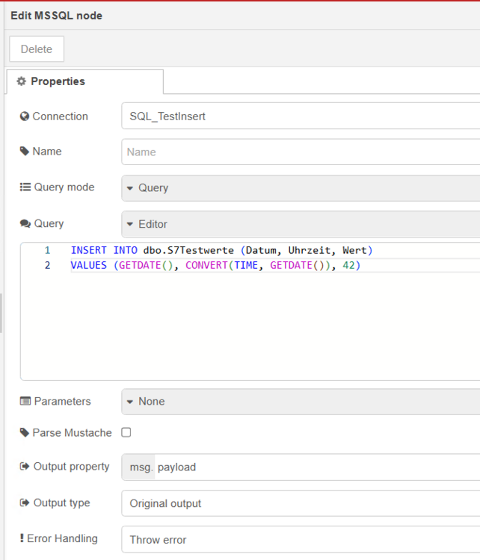The height and width of the screenshot is (560, 480).
Task: Click the gear icon on Properties tab
Action: click(x=21, y=81)
